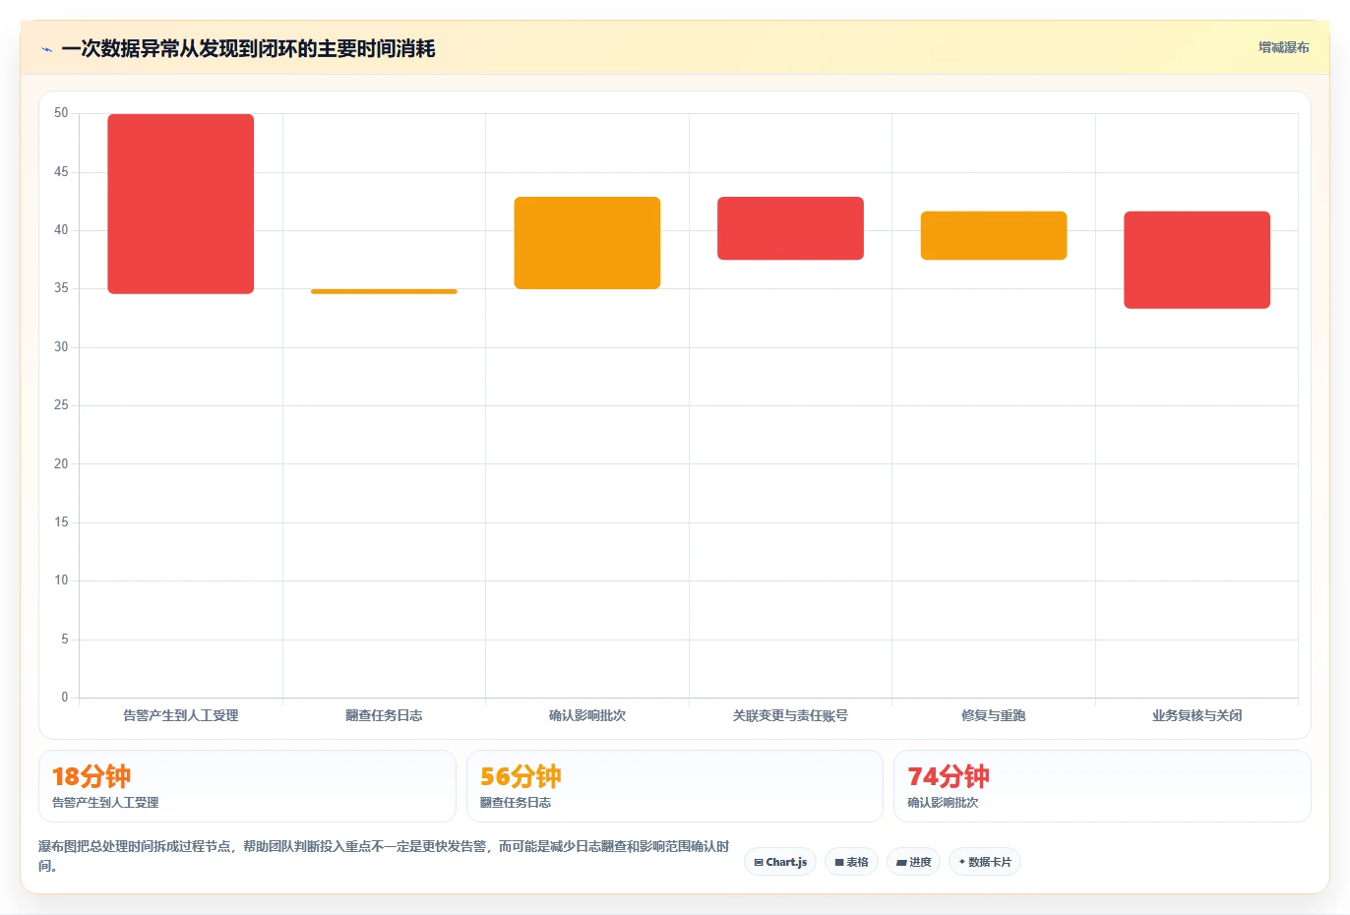Open the 18分钟 stat card

[x=247, y=786]
